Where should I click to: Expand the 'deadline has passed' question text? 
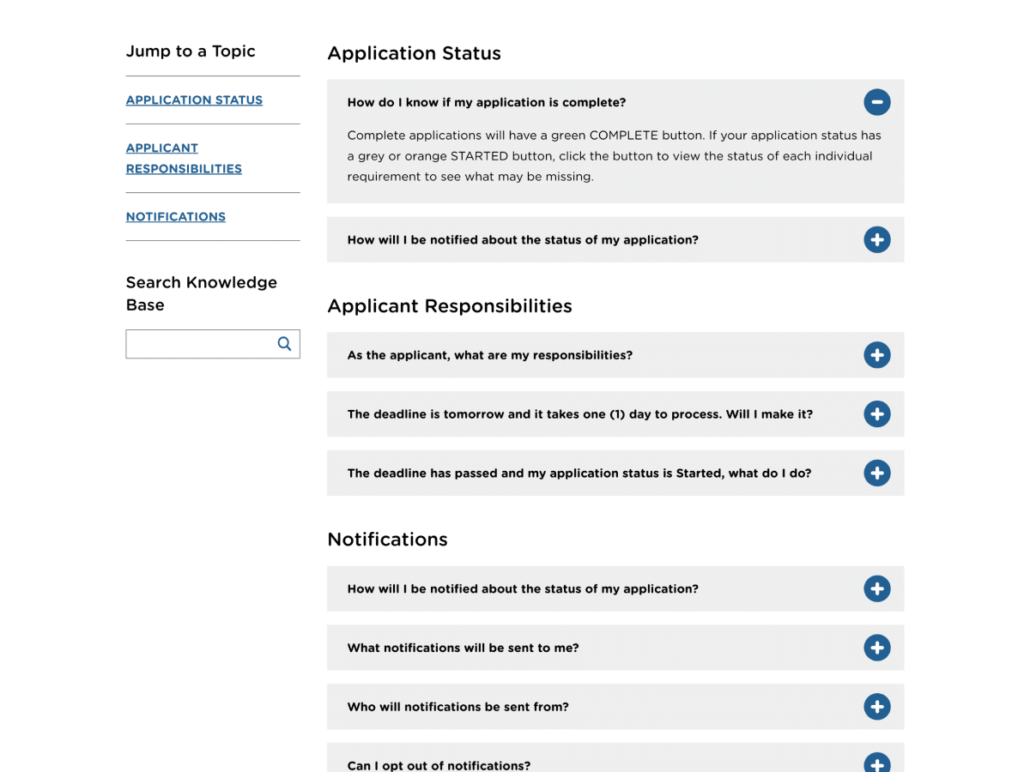click(579, 473)
